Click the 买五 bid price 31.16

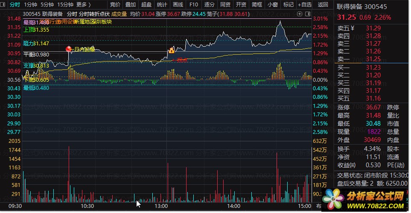pyautogui.click(x=373, y=98)
